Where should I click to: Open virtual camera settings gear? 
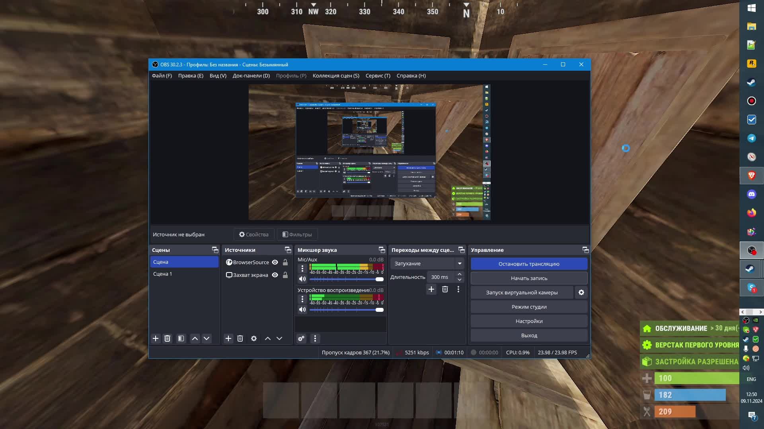(581, 292)
